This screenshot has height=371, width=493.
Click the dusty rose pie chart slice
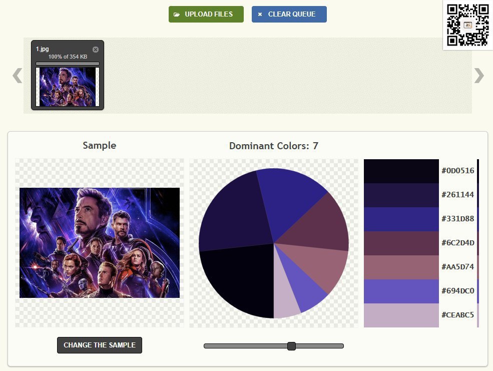point(317,266)
